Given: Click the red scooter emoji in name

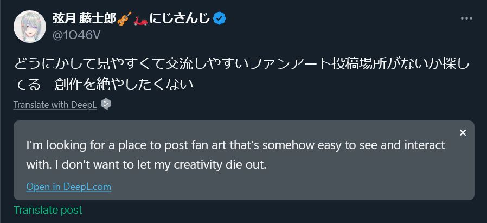Looking at the screenshot, I should 140,20.
